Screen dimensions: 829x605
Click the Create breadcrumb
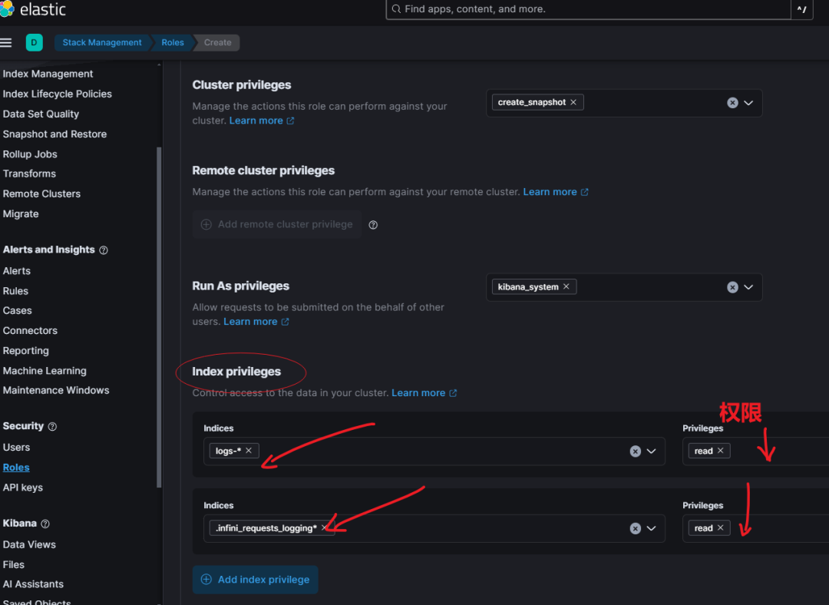(x=218, y=42)
